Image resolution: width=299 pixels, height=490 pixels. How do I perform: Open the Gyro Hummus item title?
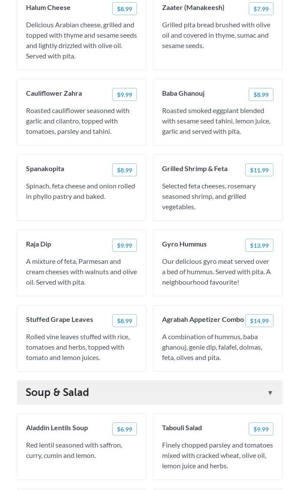click(x=184, y=244)
